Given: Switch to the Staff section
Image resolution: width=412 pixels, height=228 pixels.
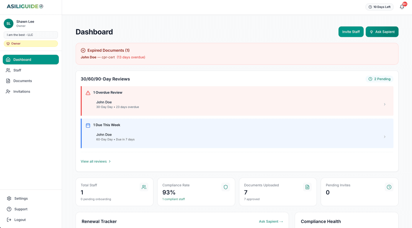Looking at the screenshot, I should [x=17, y=70].
